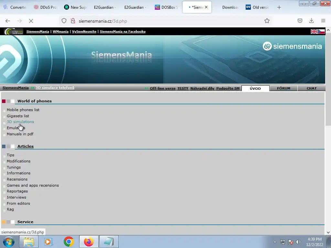This screenshot has height=248, width=331.
Task: Bookmark this page with the star icon
Action: [267, 21]
